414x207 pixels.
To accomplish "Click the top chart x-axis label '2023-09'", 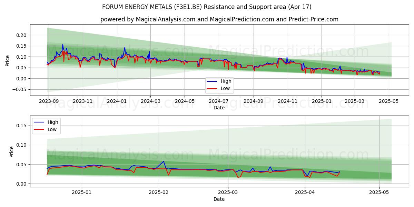I will [x=49, y=101].
